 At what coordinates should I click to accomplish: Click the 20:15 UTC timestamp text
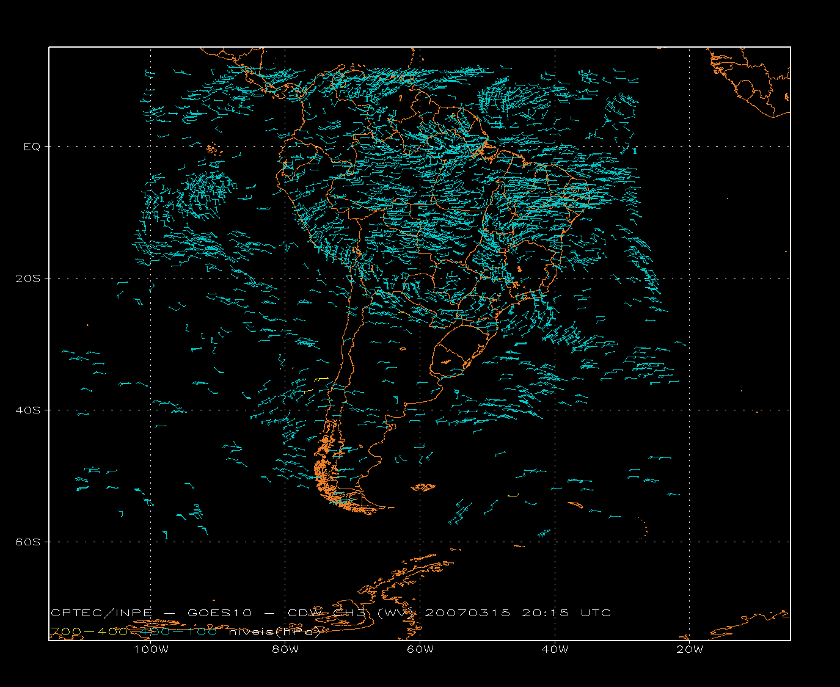tap(566, 612)
